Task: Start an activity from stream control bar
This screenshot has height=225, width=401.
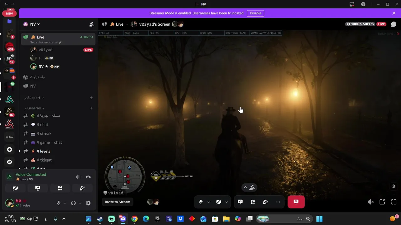Action: point(253,202)
